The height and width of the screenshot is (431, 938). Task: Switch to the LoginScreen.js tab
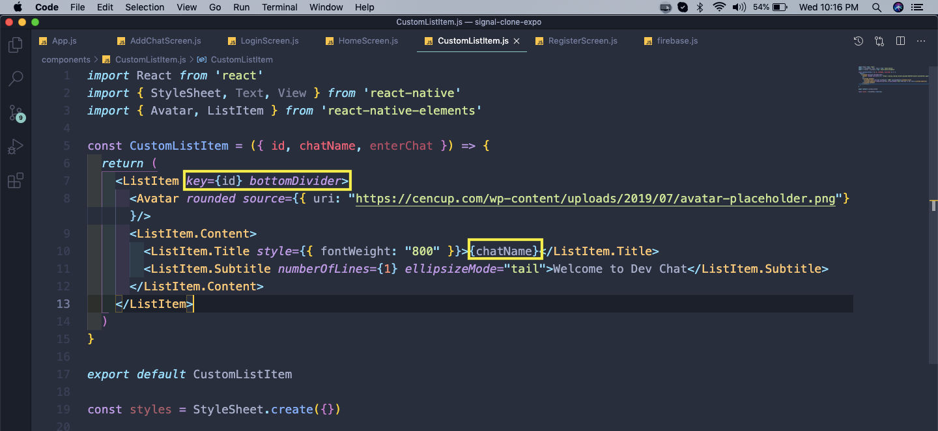(270, 40)
